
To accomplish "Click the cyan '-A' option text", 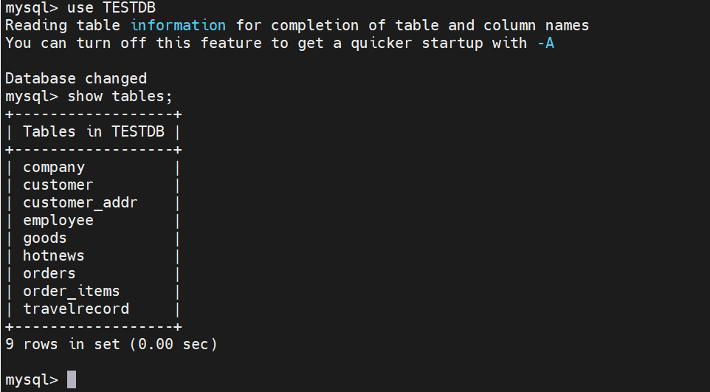I will 545,43.
